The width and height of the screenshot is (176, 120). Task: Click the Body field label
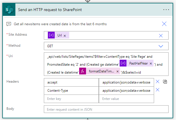[x=10, y=109]
